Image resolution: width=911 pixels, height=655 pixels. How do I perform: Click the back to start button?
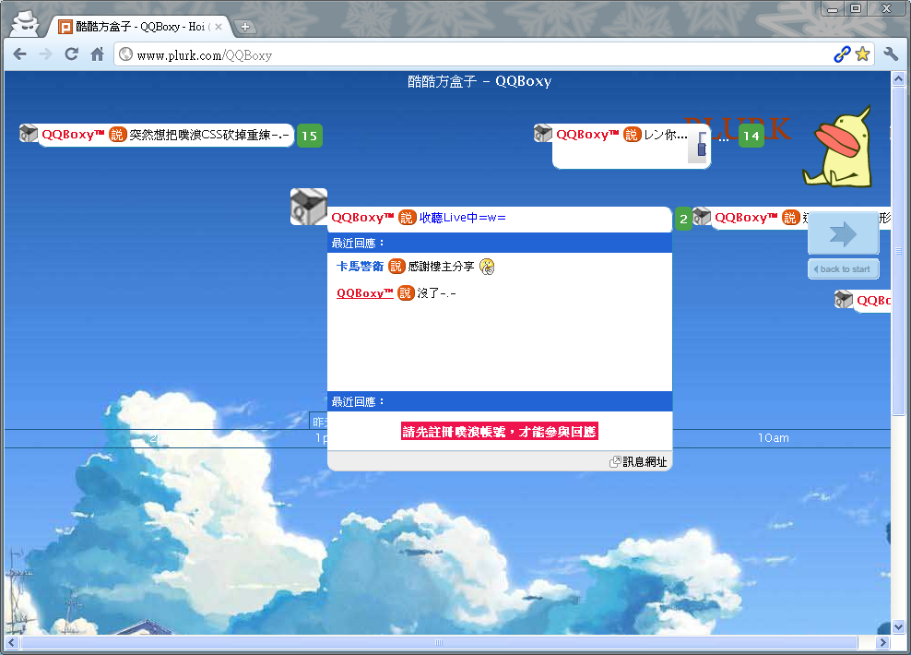coord(843,268)
